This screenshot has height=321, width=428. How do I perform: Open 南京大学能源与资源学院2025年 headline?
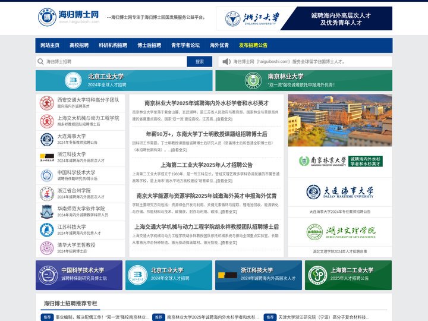[207, 196]
